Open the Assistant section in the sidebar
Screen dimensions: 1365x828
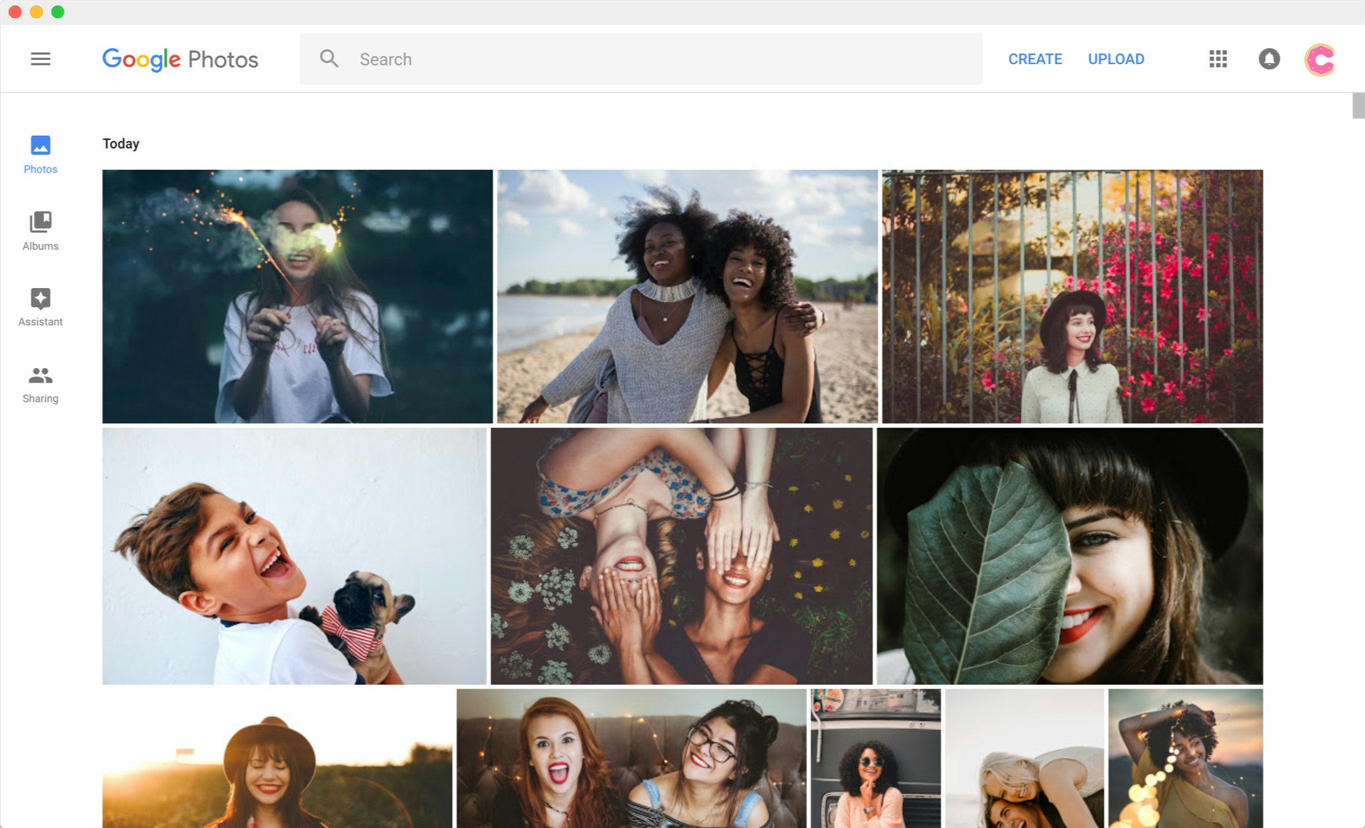tap(40, 307)
